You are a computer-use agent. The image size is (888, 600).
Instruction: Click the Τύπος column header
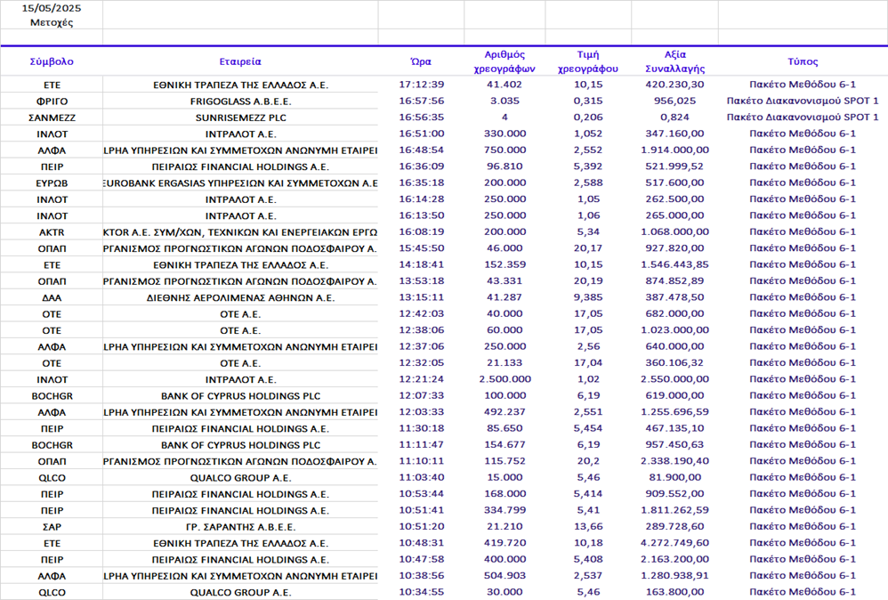pos(803,61)
